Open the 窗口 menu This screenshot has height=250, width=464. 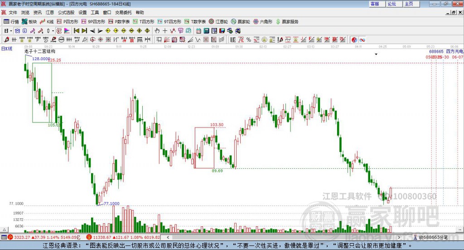pos(107,12)
